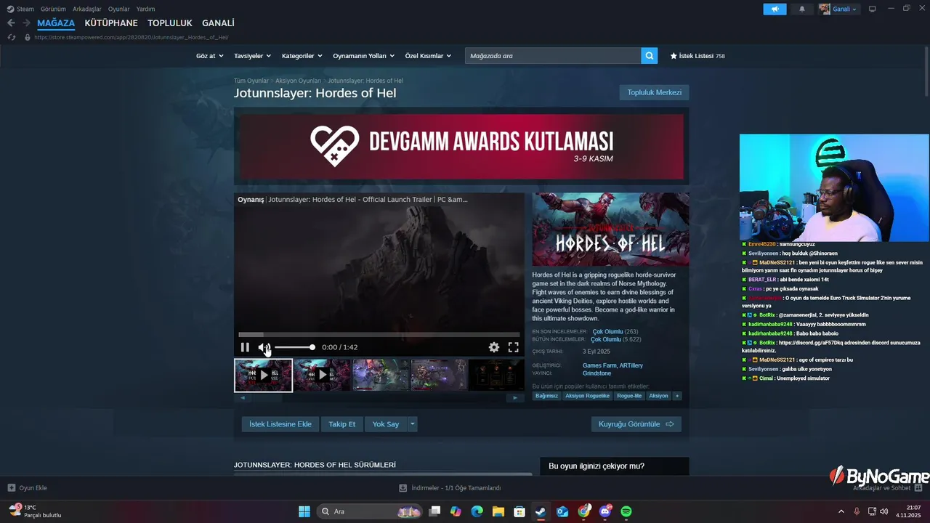930x523 pixels.
Task: Click the trailer progress bar
Action: pos(379,335)
